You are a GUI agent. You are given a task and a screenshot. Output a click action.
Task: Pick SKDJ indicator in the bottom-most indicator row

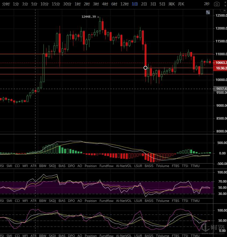(53, 236)
